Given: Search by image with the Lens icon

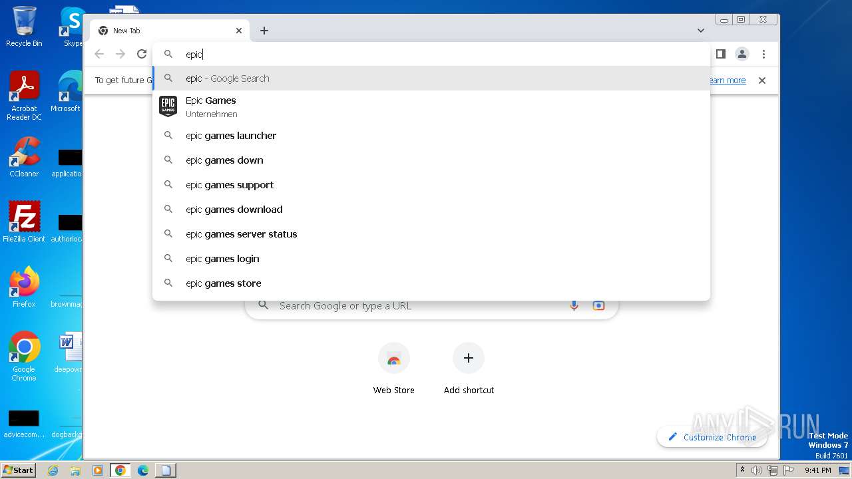Looking at the screenshot, I should tap(598, 305).
